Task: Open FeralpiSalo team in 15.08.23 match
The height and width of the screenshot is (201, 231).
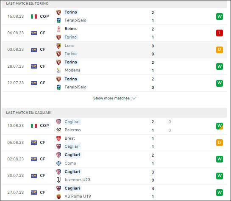Action: click(75, 20)
